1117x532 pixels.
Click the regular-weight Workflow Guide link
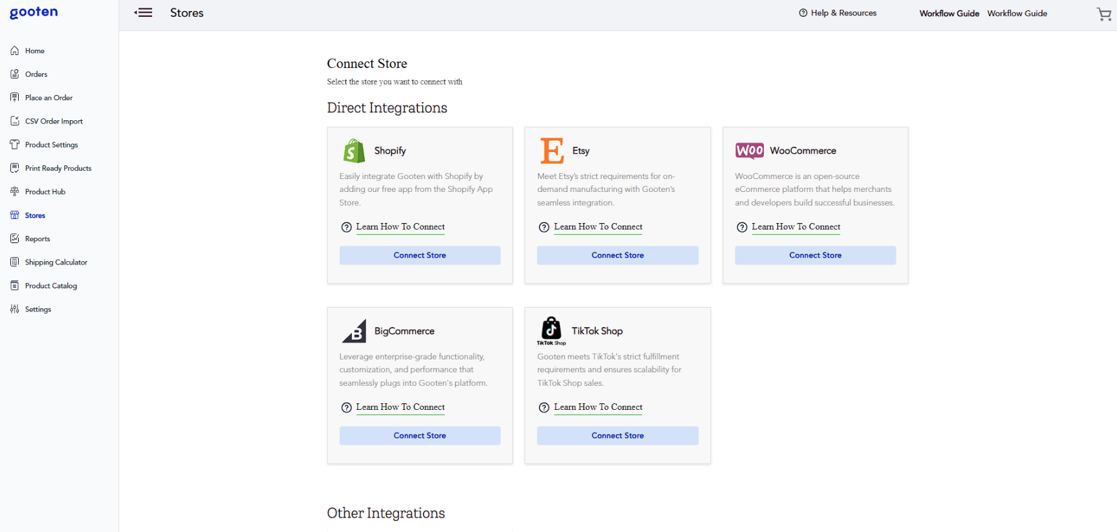tap(1017, 14)
